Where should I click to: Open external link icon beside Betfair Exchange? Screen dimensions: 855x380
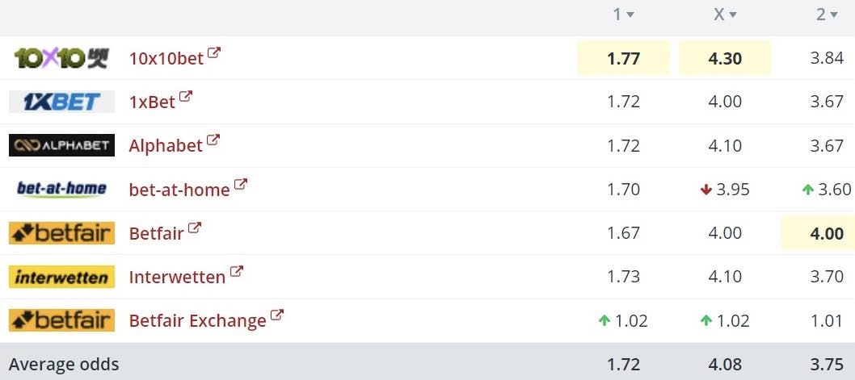point(277,315)
